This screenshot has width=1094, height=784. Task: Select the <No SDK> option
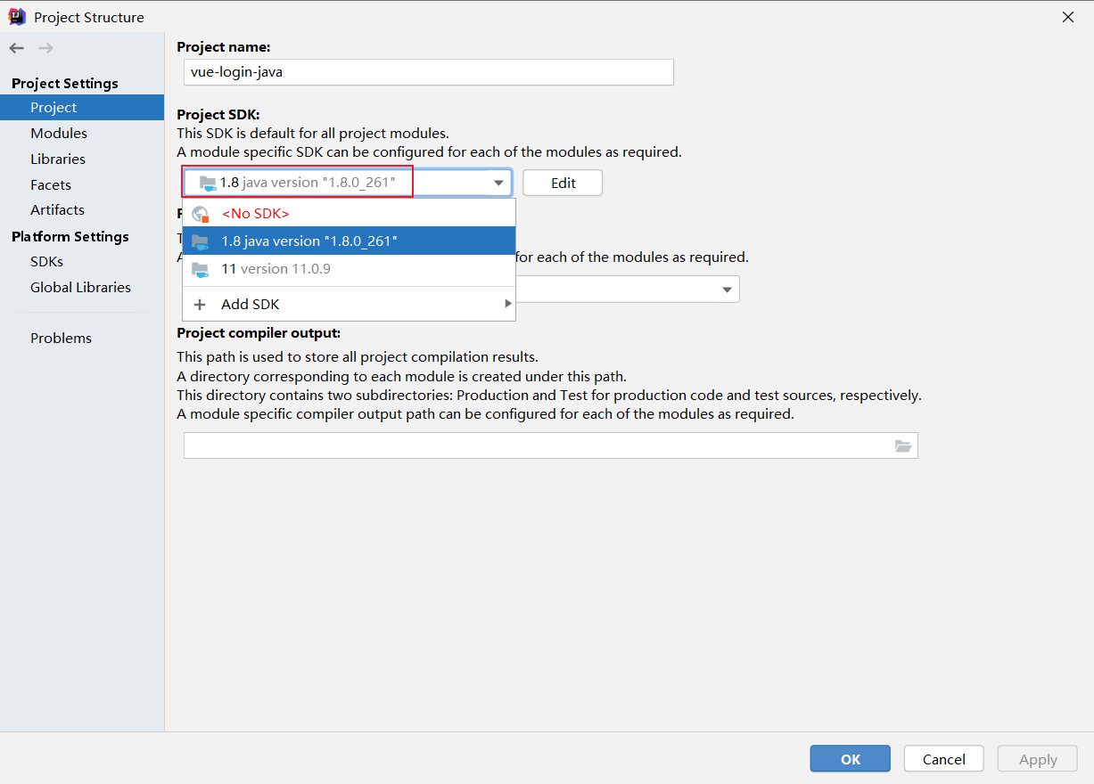[x=255, y=214]
